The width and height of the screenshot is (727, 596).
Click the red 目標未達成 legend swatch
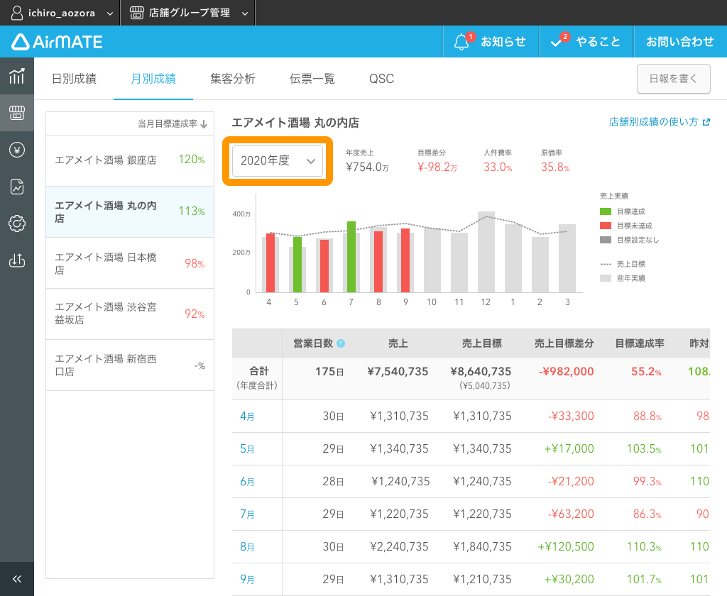tap(606, 226)
